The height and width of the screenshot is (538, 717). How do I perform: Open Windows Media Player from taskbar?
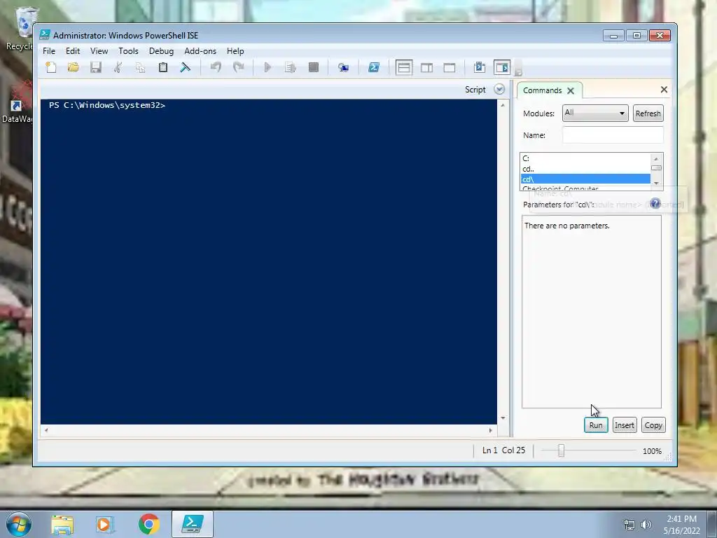click(104, 524)
